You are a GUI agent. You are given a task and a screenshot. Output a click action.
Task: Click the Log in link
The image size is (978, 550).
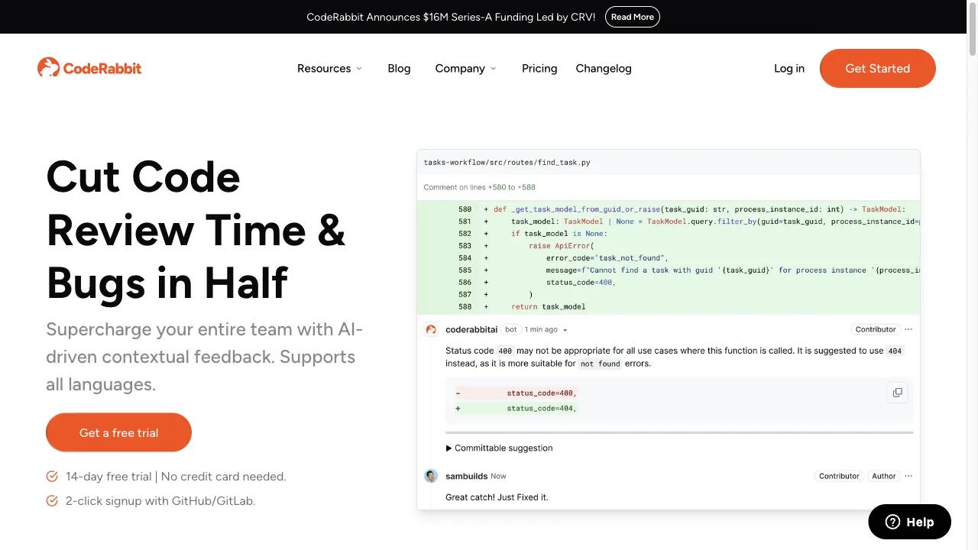click(x=789, y=68)
